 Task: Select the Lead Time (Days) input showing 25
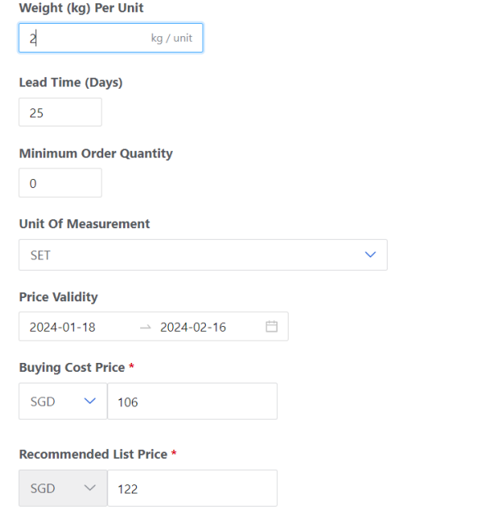point(60,112)
